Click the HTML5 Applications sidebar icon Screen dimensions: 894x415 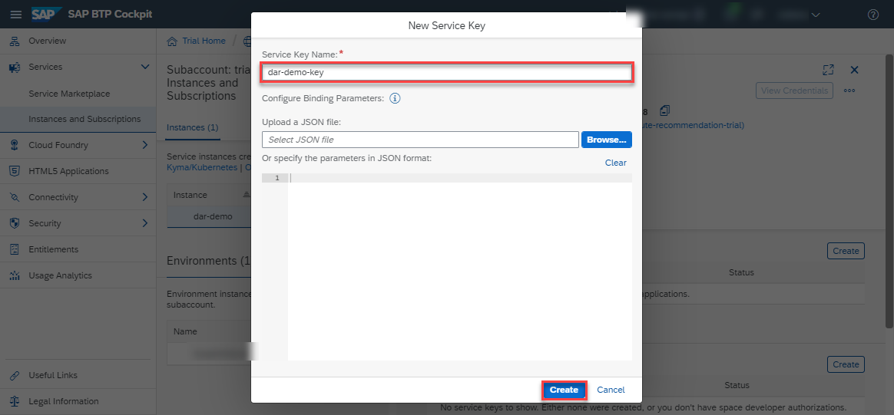point(15,171)
